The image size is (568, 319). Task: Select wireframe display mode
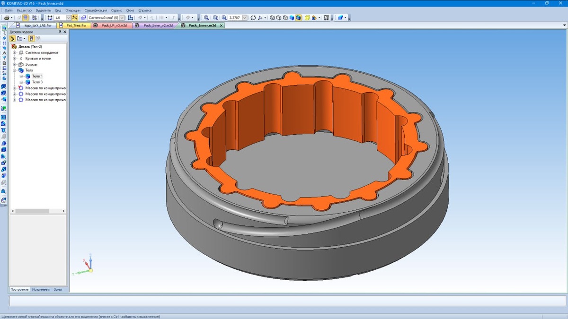point(272,17)
